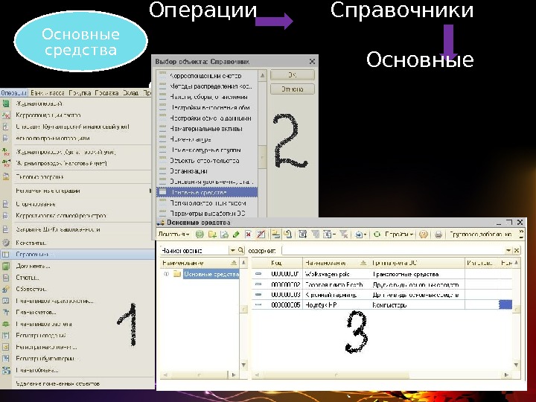
Task: Expand the Основные средства tree node
Action: coord(167,274)
